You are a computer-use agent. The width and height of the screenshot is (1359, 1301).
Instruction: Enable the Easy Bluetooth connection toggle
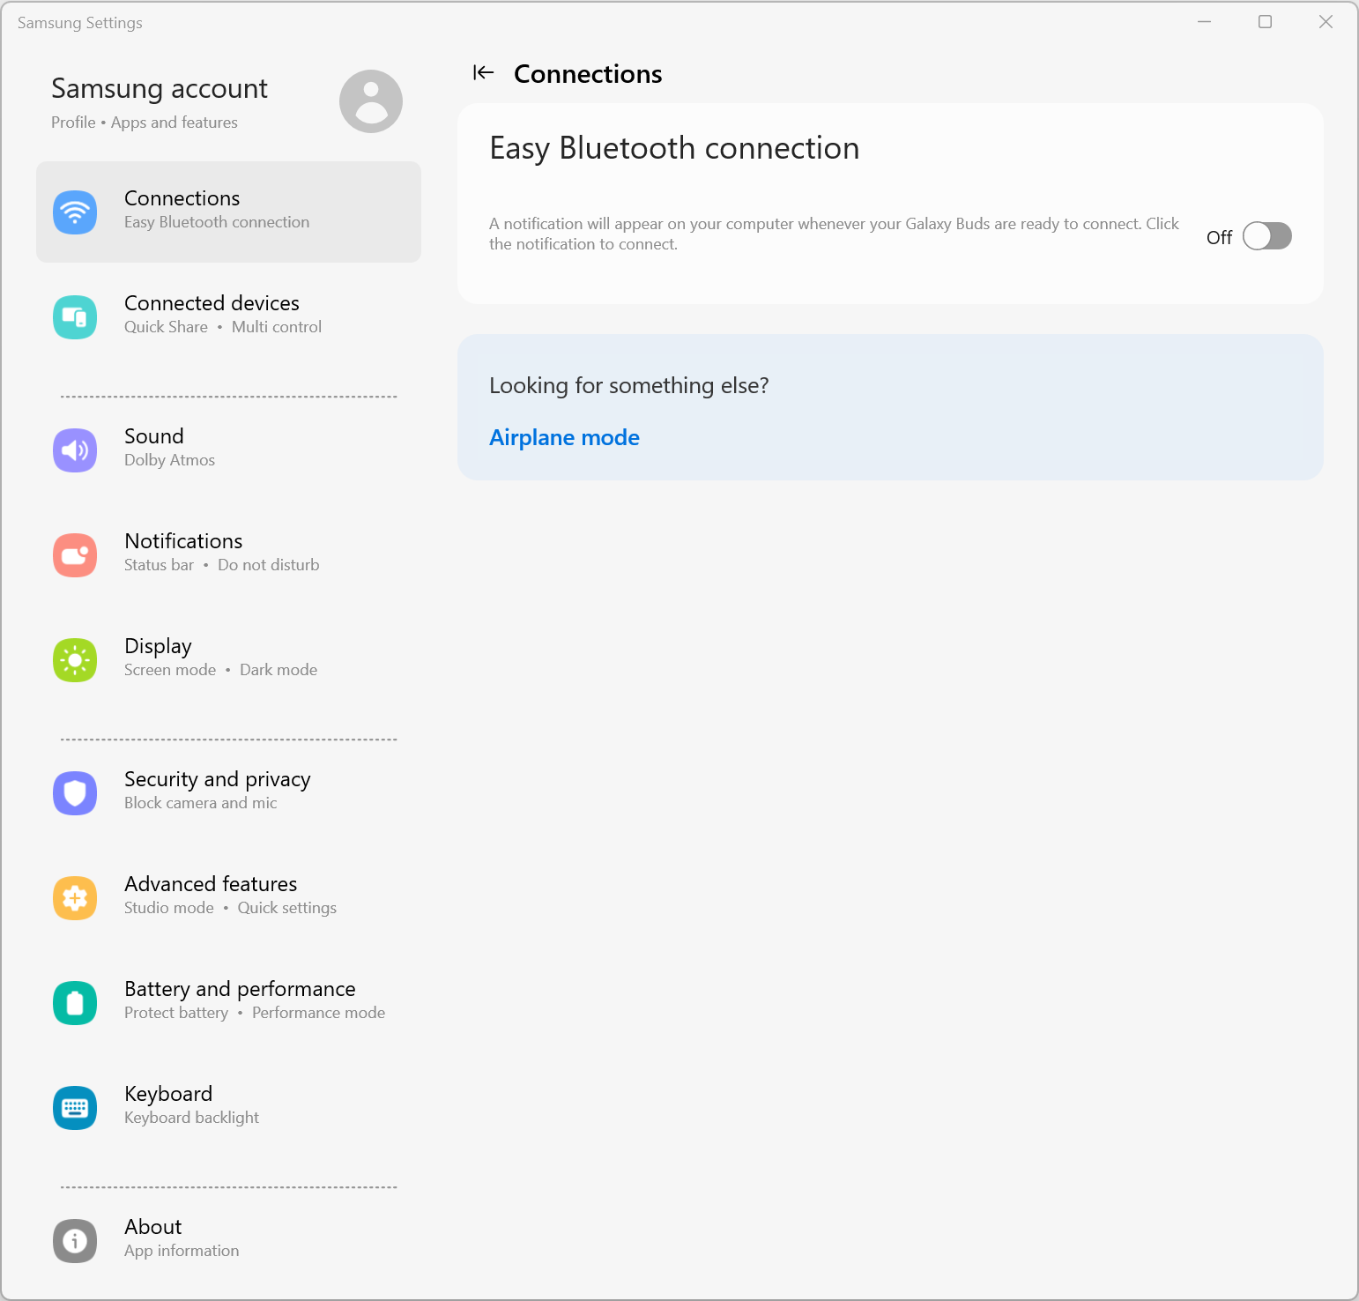click(1266, 236)
